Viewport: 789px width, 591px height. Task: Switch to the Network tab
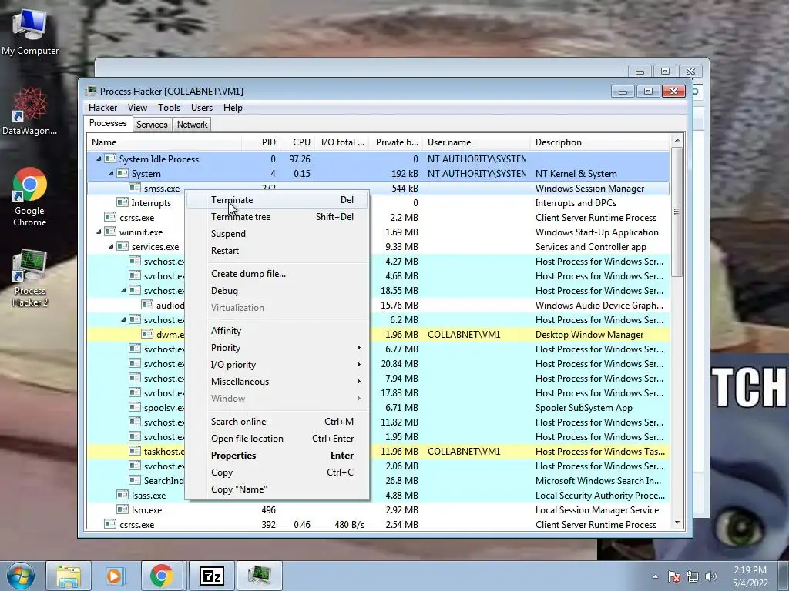click(x=192, y=125)
